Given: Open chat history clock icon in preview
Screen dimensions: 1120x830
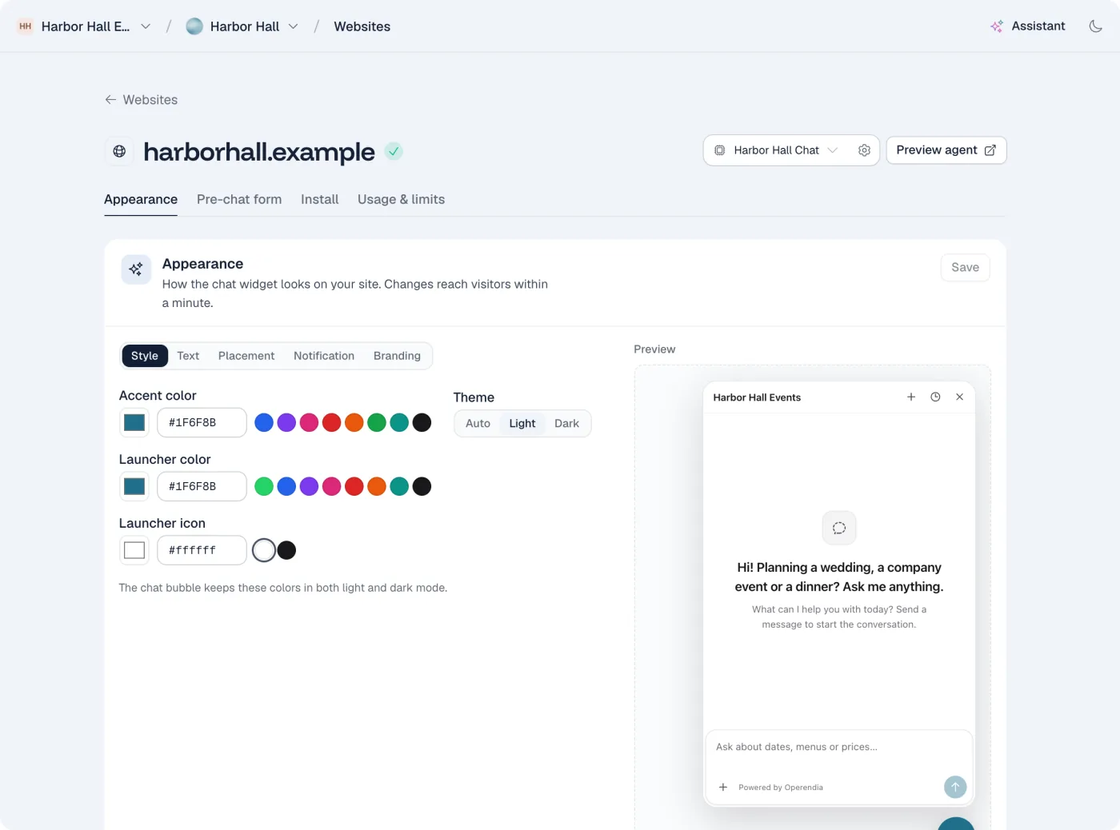Looking at the screenshot, I should coord(935,397).
